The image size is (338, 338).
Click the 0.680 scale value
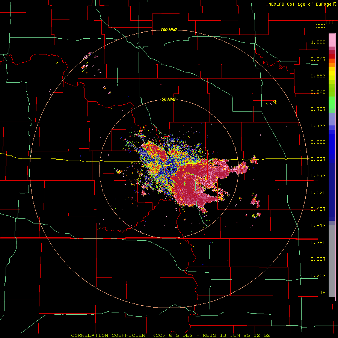[318, 142]
